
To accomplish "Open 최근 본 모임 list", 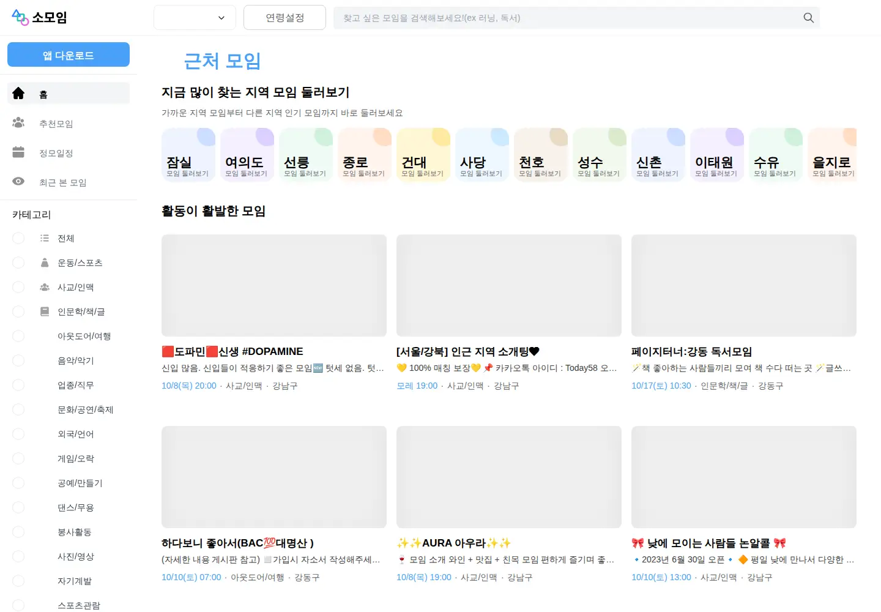I will pyautogui.click(x=69, y=182).
